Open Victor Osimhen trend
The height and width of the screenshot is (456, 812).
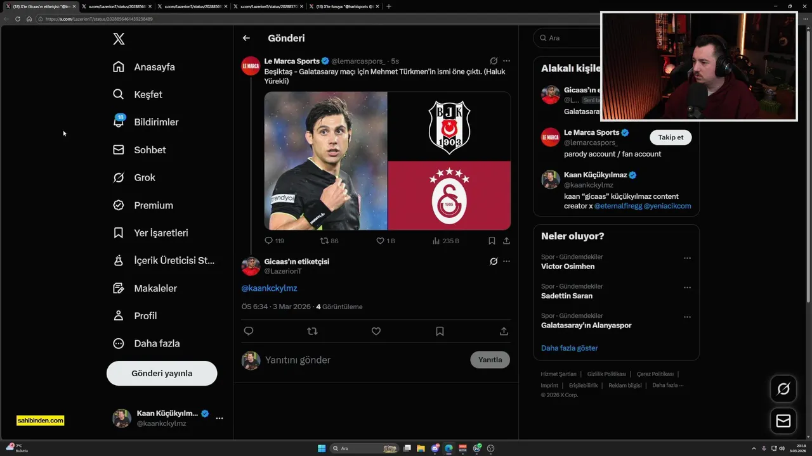568,267
